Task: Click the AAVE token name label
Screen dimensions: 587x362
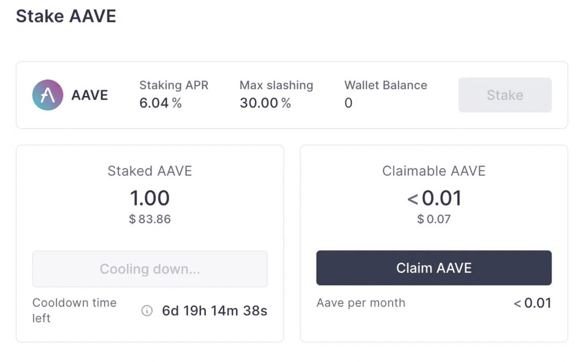Action: tap(90, 95)
